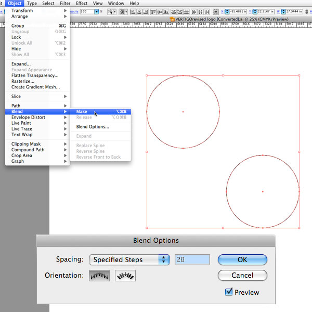Expand the Arrange submenu

pos(37,16)
